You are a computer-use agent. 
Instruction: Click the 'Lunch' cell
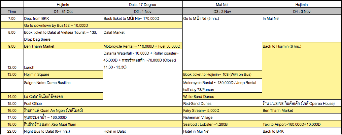[x=63, y=60]
